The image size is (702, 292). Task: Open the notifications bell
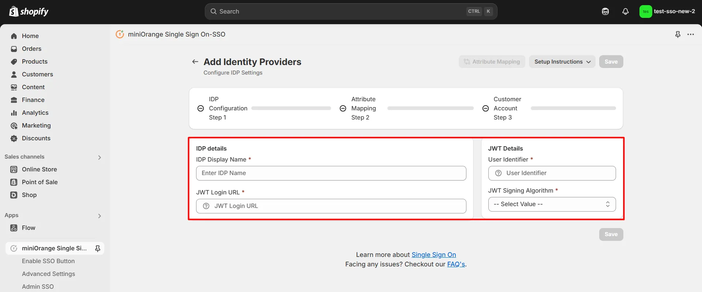pos(626,11)
